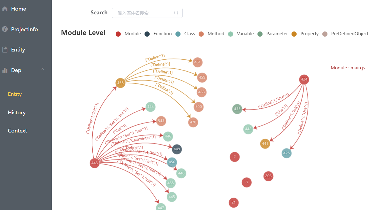
Task: Select the Home icon in the sidebar
Action: (x=4, y=8)
